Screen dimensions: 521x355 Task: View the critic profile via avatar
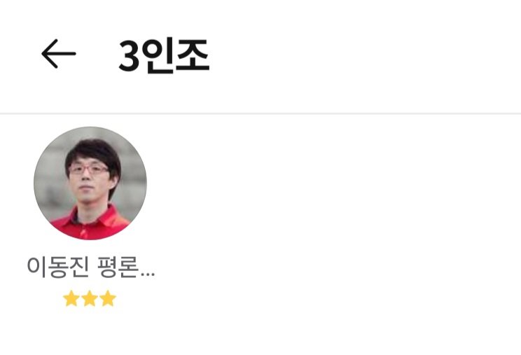(x=90, y=183)
